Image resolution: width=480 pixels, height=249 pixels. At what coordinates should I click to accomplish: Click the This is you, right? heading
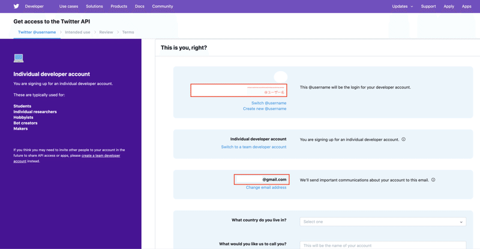(184, 48)
